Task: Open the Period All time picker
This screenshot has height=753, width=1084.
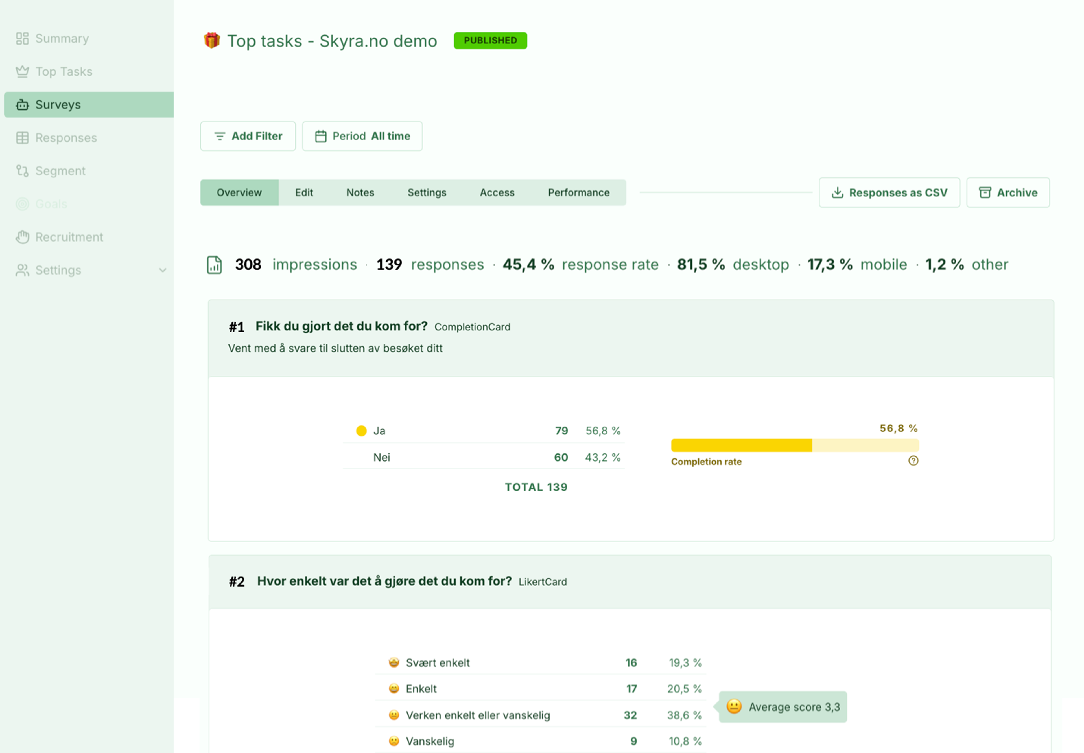Action: [x=362, y=136]
